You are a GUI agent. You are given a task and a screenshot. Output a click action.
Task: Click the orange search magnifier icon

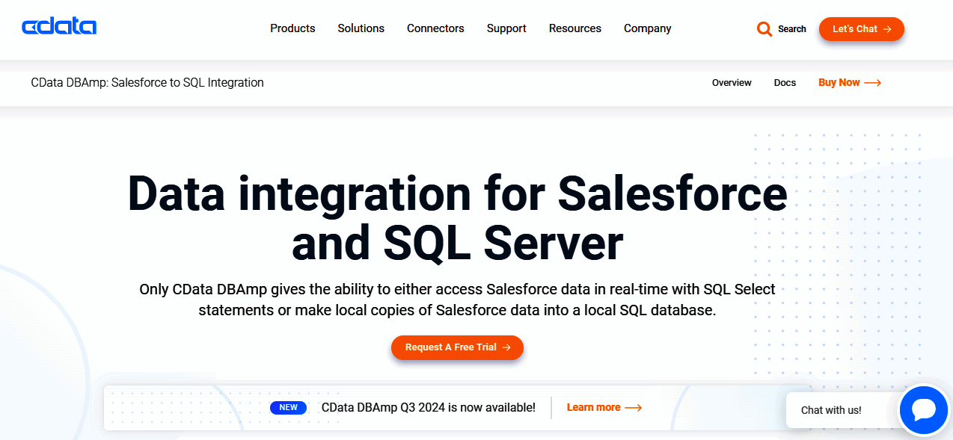pos(764,29)
